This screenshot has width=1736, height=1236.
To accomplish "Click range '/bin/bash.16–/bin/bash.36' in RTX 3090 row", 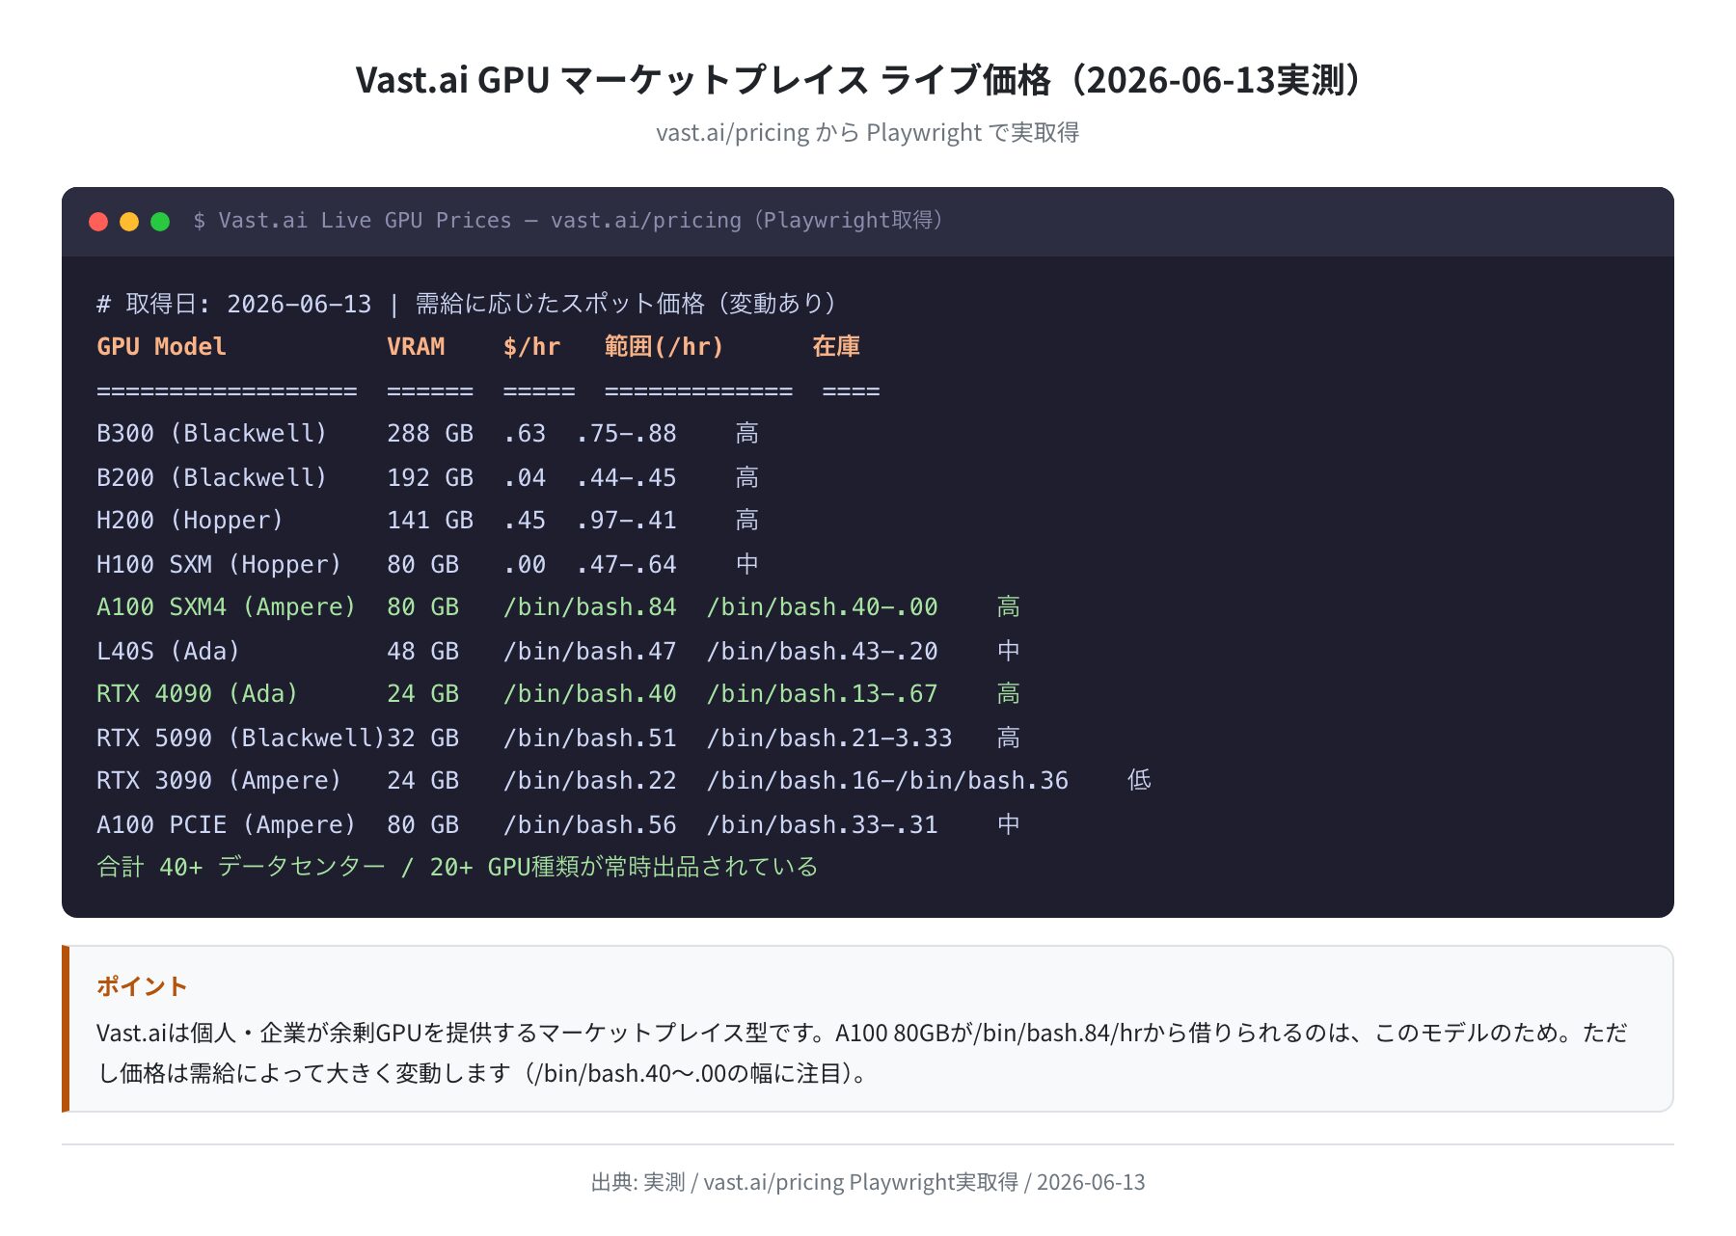I will (887, 781).
